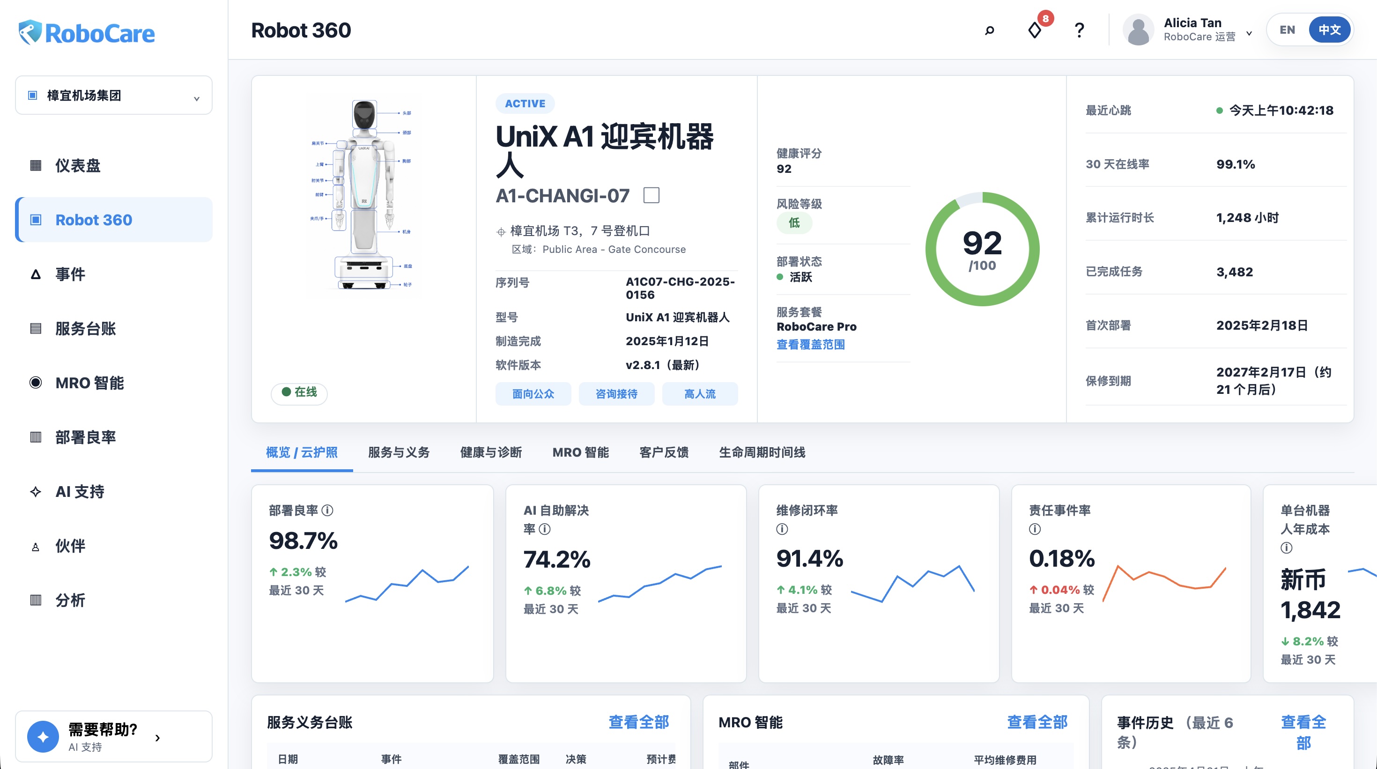The width and height of the screenshot is (1377, 769).
Task: Click info icon under 单台机器人年成本
Action: pyautogui.click(x=1287, y=547)
